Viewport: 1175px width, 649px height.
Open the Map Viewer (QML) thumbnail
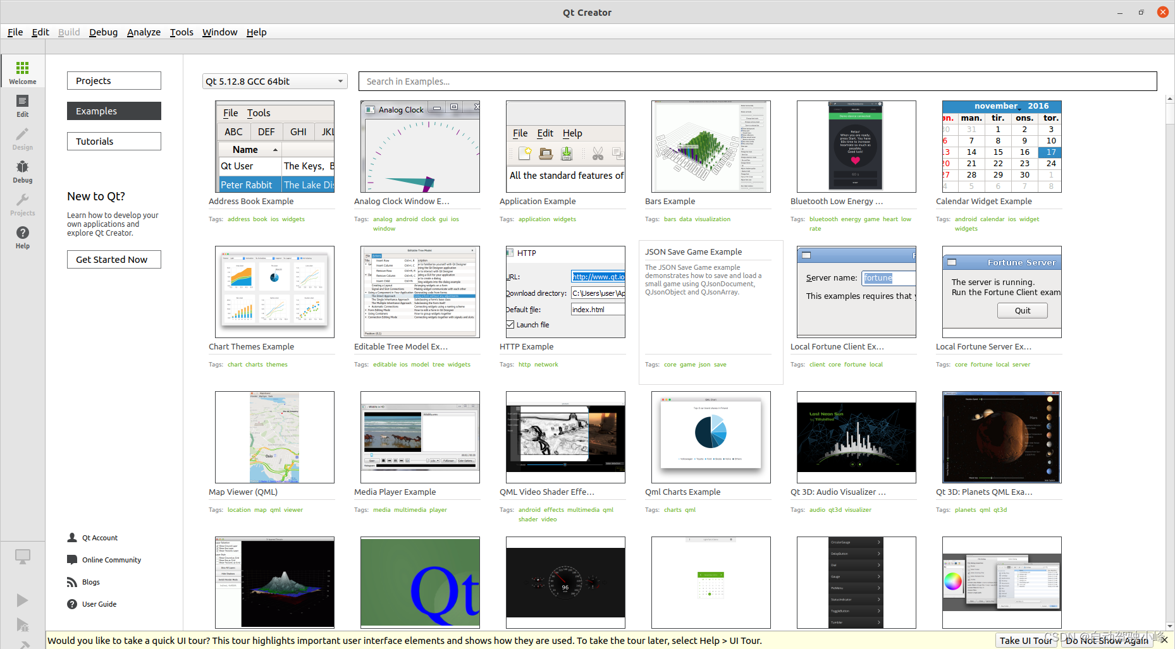point(274,437)
